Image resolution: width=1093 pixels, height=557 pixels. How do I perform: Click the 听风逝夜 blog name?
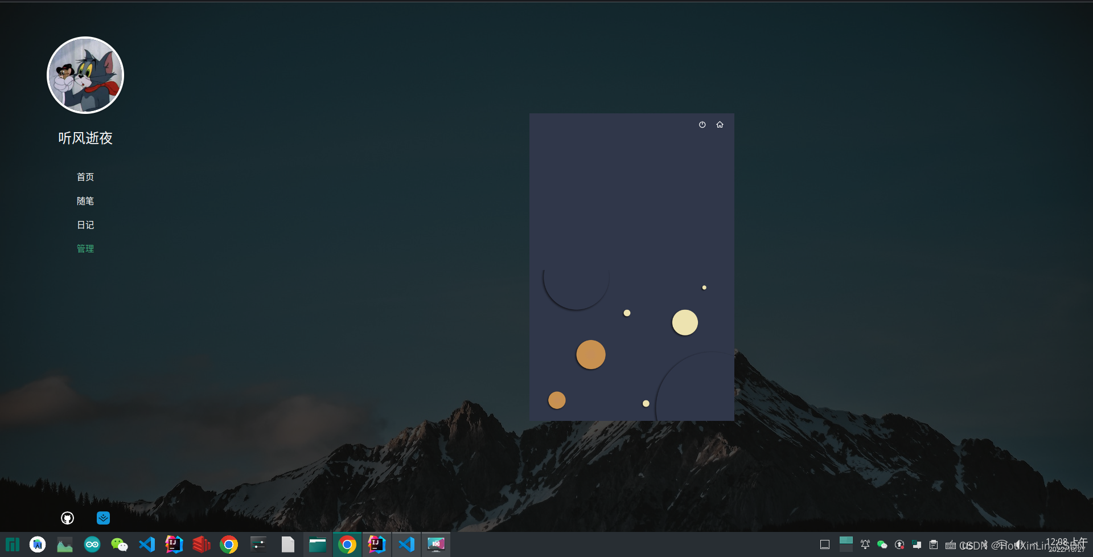pyautogui.click(x=85, y=138)
